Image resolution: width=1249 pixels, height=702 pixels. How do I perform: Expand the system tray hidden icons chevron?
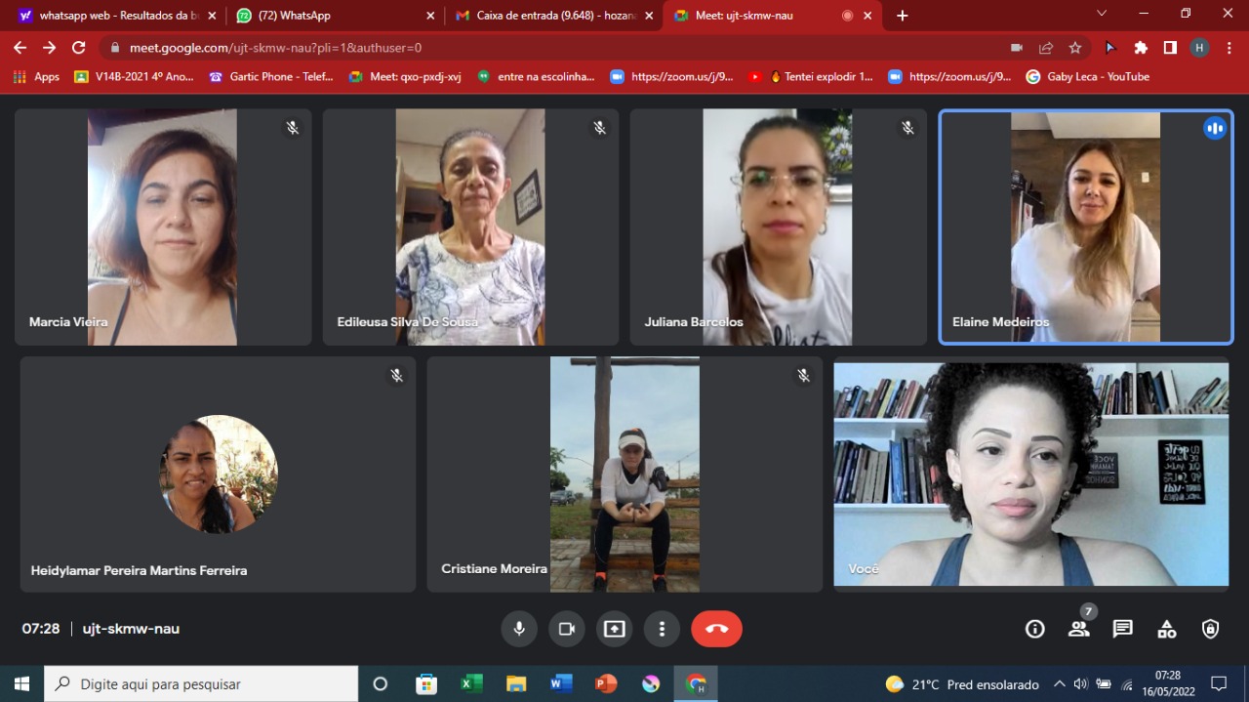pos(1060,684)
